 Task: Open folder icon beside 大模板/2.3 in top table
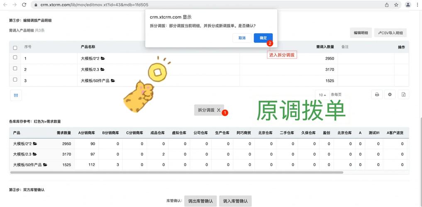102,70
